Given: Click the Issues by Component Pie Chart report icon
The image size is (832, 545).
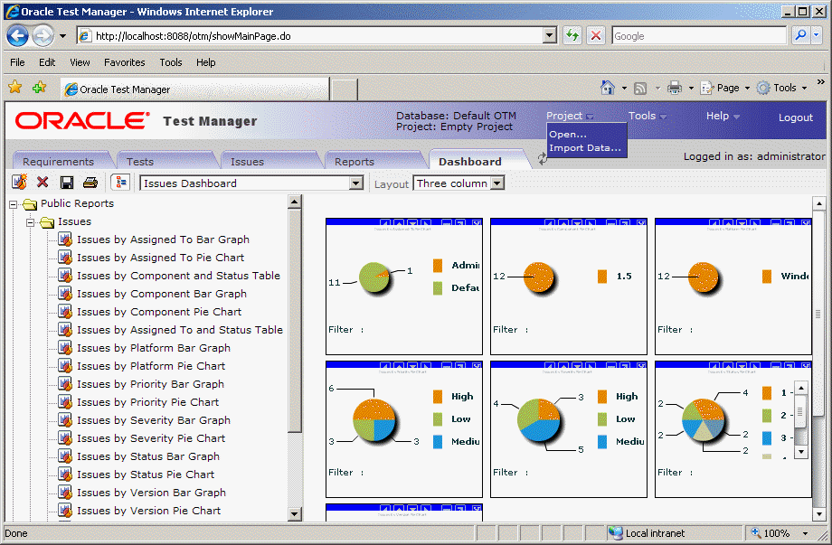Looking at the screenshot, I should tap(65, 312).
